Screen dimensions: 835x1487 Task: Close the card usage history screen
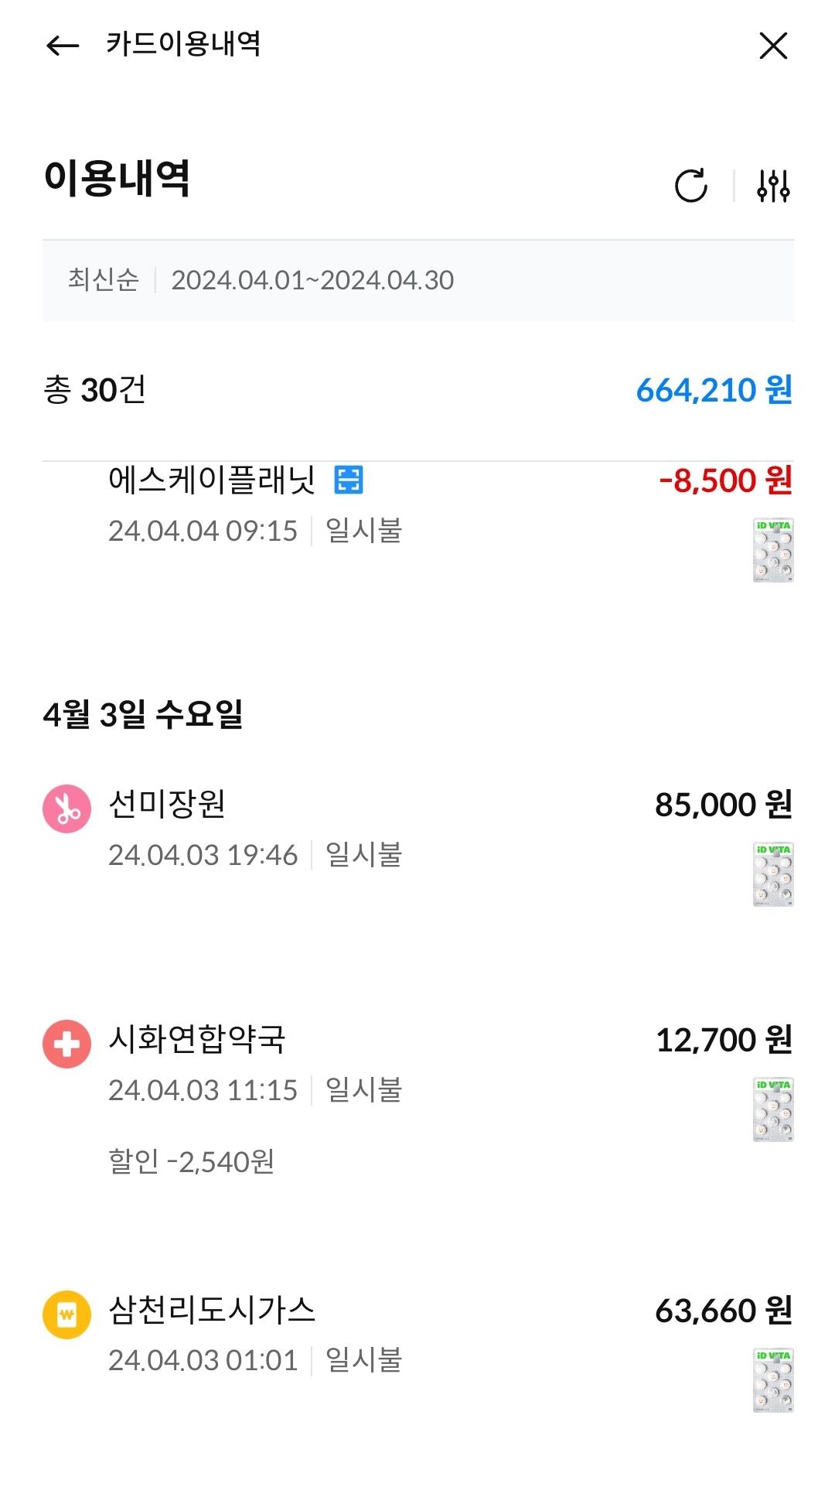[773, 46]
